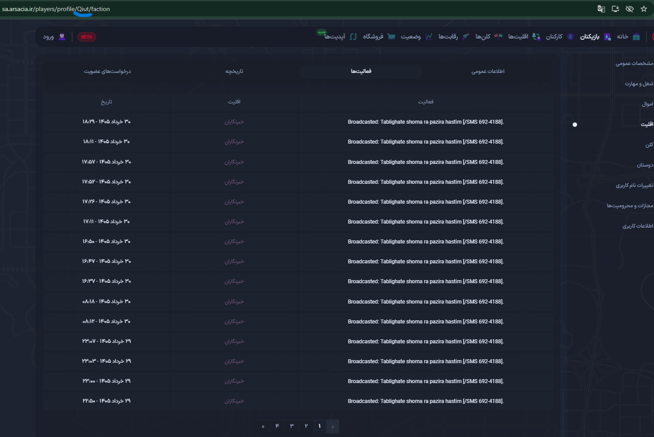Open the home (خانه) icon in navbar

pyautogui.click(x=636, y=37)
